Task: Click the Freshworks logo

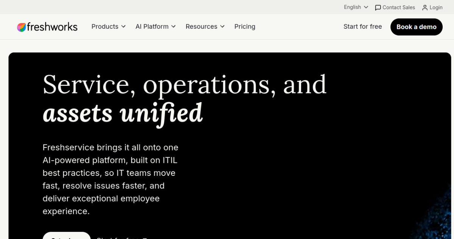Action: [47, 27]
